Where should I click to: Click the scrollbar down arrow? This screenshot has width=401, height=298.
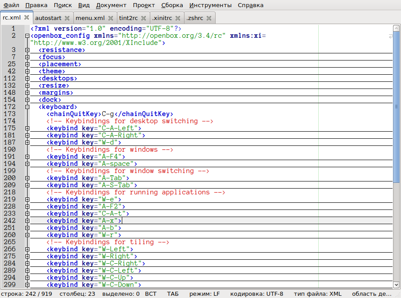(x=396, y=285)
